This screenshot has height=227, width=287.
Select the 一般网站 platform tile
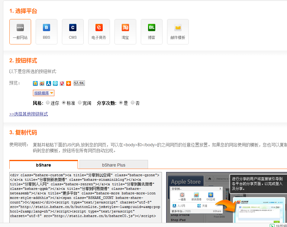click(x=20, y=32)
